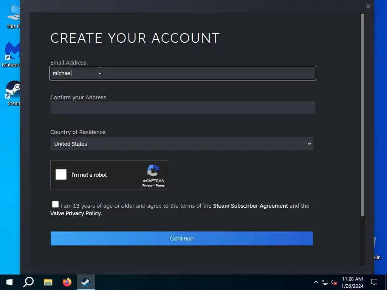Select the Malwarebytes desktop shortcut
Viewport: 387px width, 290px height.
coord(11,54)
